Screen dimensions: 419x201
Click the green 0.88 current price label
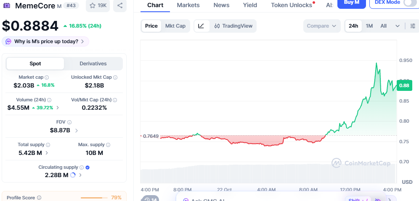pos(404,85)
